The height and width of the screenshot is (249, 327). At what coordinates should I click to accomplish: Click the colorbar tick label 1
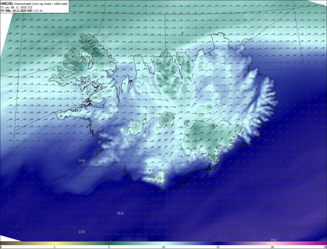pyautogui.click(x=55, y=247)
